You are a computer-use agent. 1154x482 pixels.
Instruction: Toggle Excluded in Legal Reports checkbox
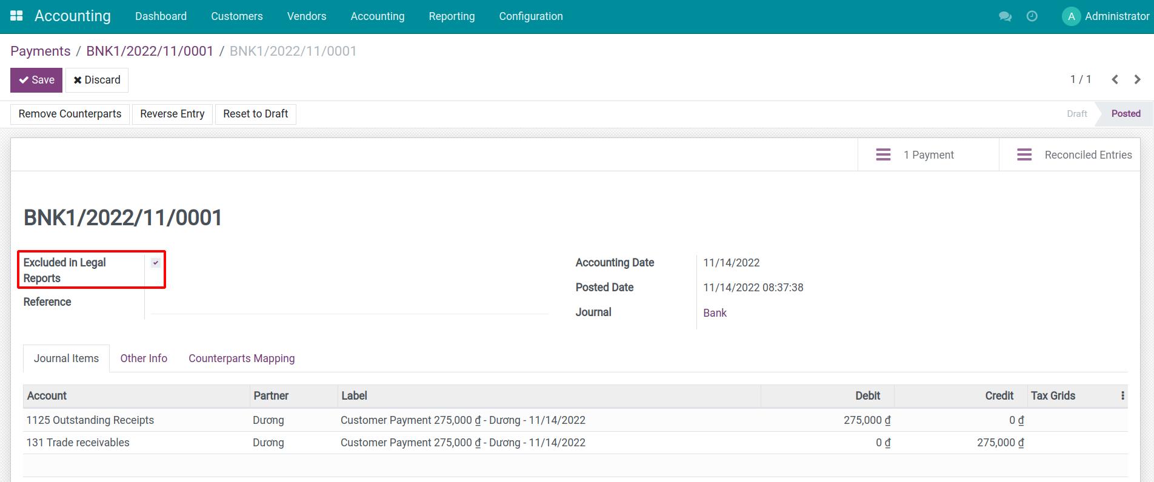[156, 263]
